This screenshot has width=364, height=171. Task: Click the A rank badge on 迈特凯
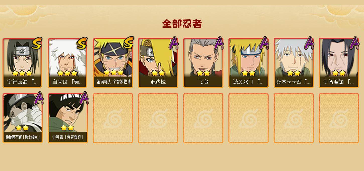(85, 98)
